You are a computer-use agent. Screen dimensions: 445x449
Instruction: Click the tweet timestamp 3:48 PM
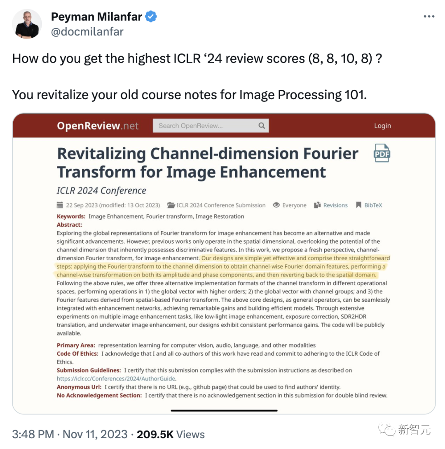(33, 434)
